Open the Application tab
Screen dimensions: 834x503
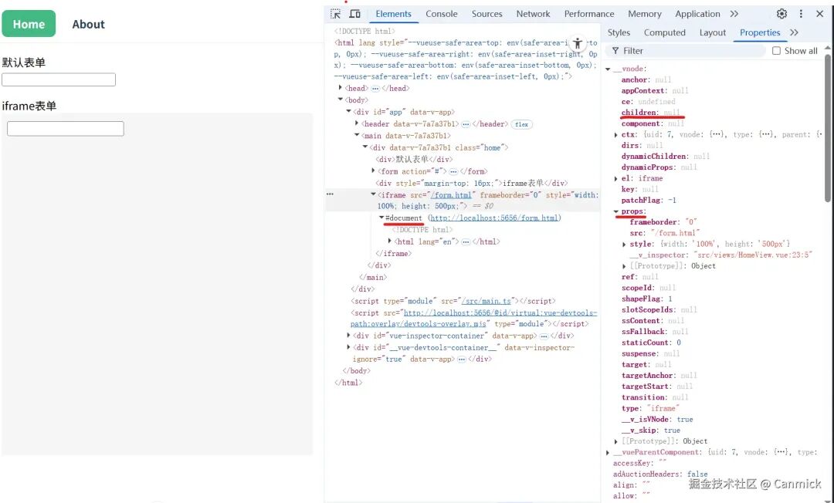[x=697, y=14]
